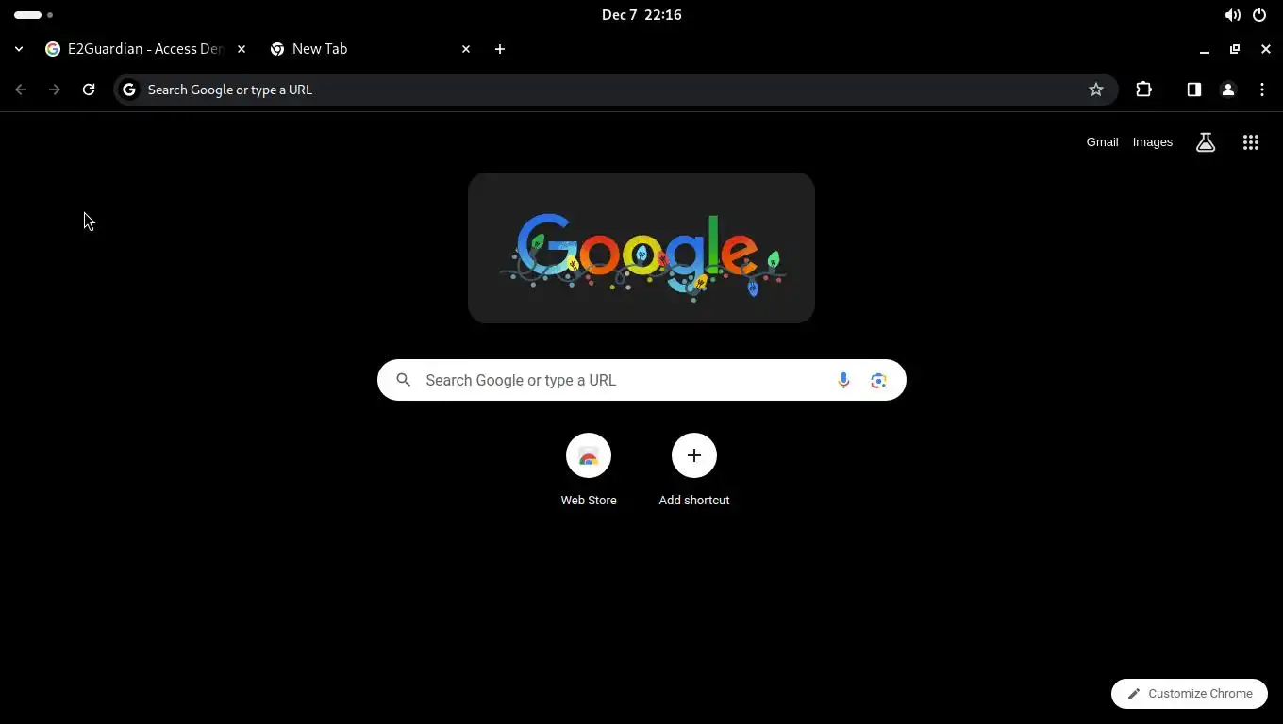1283x724 pixels.
Task: Open the power menu icon
Action: pyautogui.click(x=1259, y=15)
